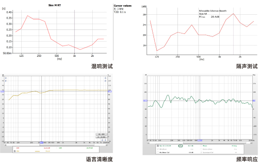Enable the C80 trace checkbox

click(x=57, y=148)
